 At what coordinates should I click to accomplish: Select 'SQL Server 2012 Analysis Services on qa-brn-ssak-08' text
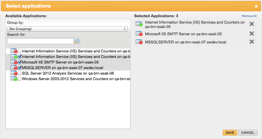[x=68, y=73]
